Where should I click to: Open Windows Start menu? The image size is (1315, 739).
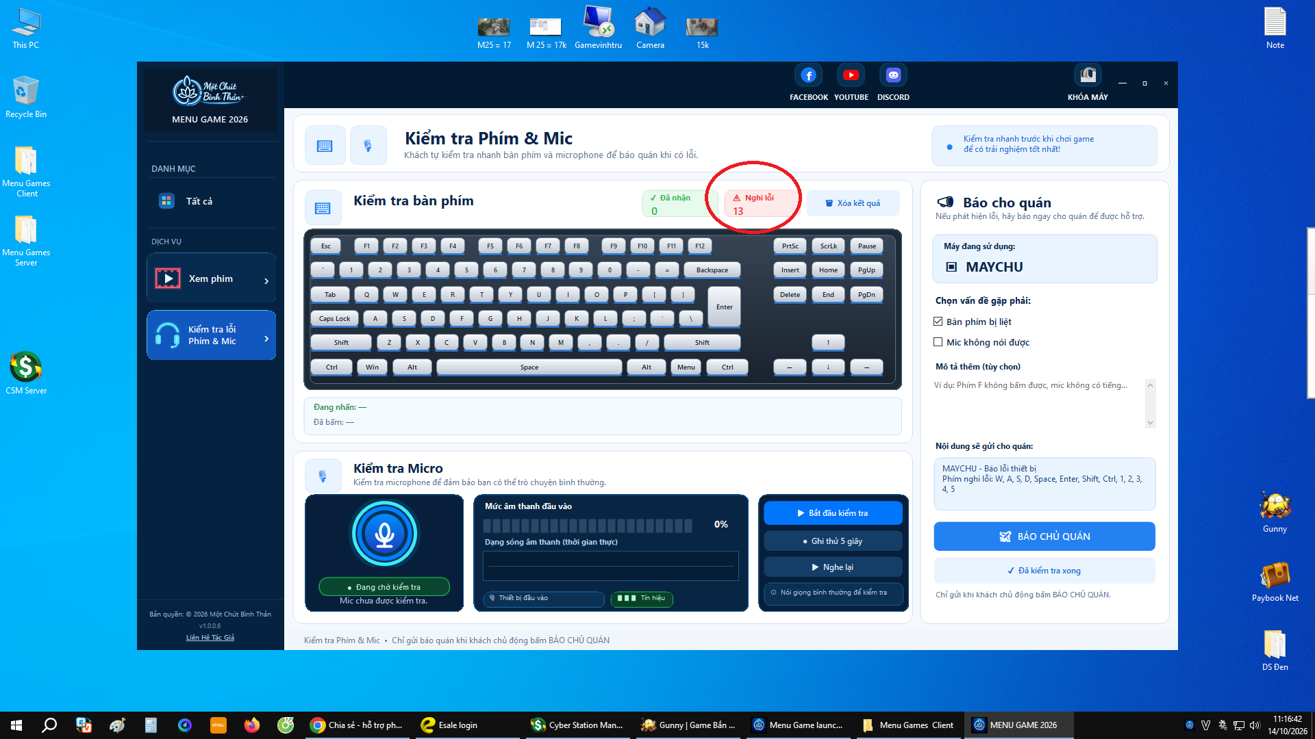click(x=16, y=725)
